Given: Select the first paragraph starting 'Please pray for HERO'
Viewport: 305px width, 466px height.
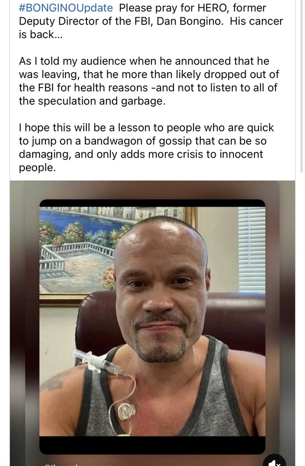Looking at the screenshot, I should coord(151,21).
